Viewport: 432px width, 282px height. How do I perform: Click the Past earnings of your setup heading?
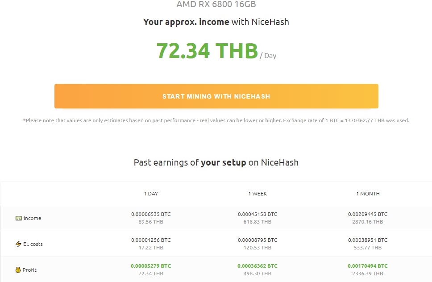click(216, 162)
